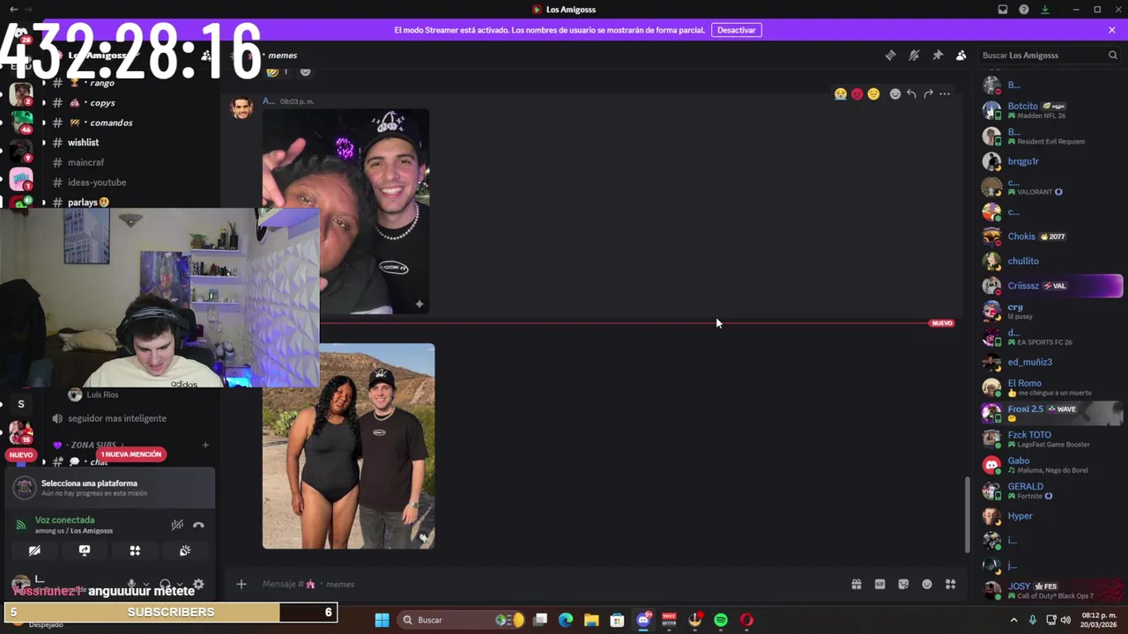Open El Romo member profile

[1048, 387]
